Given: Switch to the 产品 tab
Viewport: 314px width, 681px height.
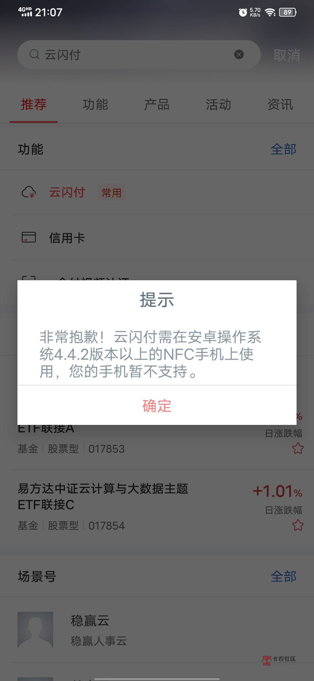Looking at the screenshot, I should pos(157,104).
